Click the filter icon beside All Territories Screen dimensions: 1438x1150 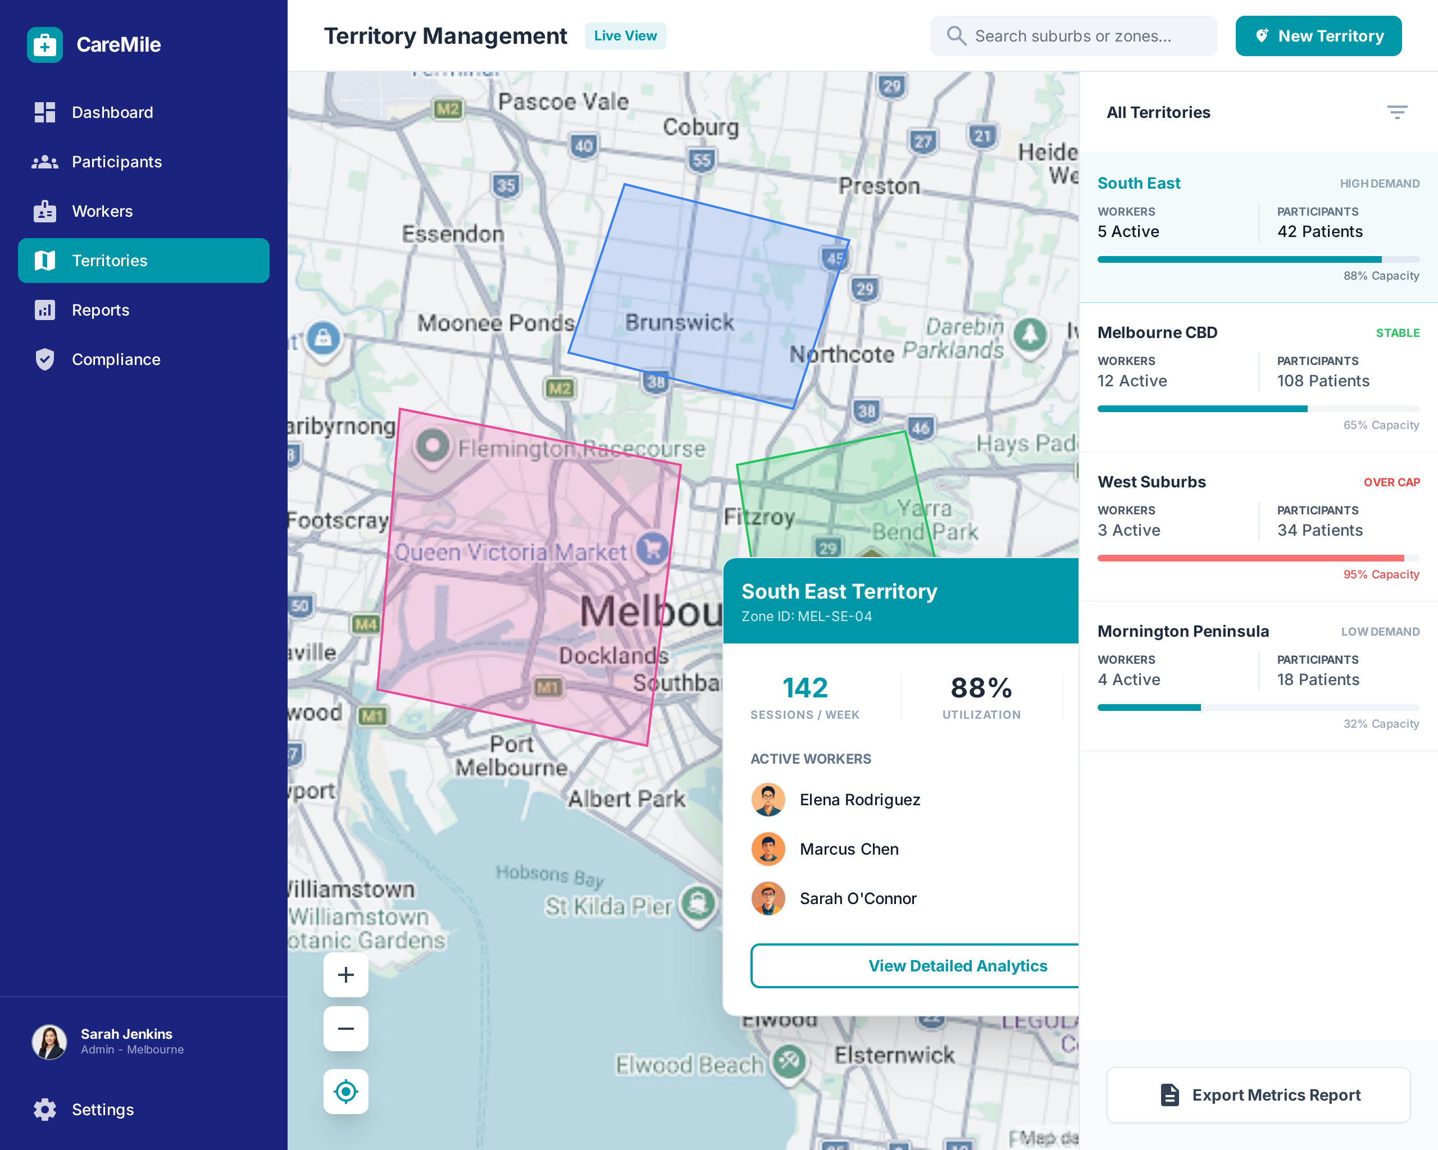coord(1396,112)
